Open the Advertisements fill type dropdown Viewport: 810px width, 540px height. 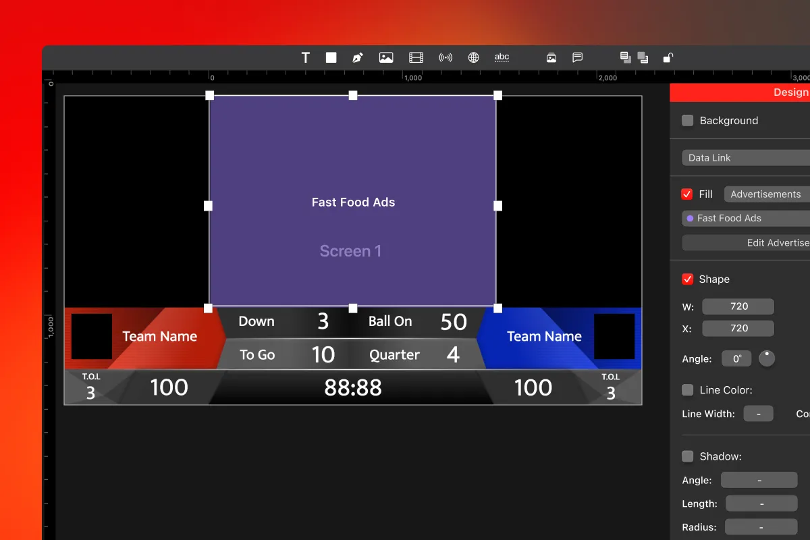767,194
